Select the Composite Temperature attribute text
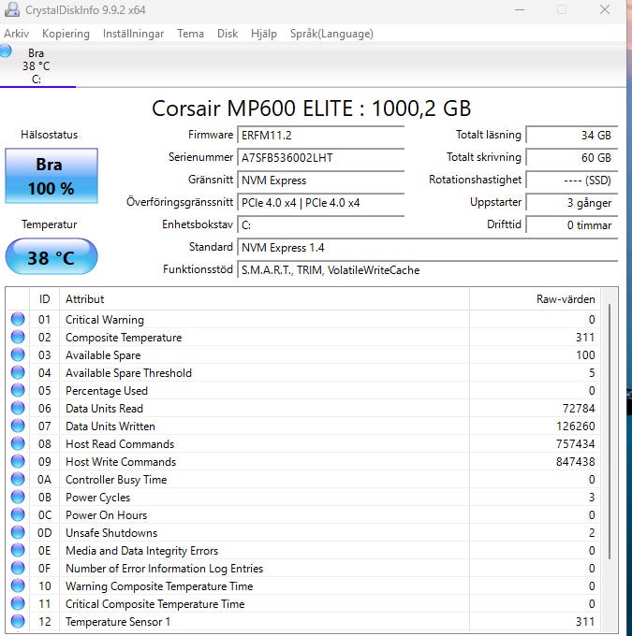 [x=124, y=338]
